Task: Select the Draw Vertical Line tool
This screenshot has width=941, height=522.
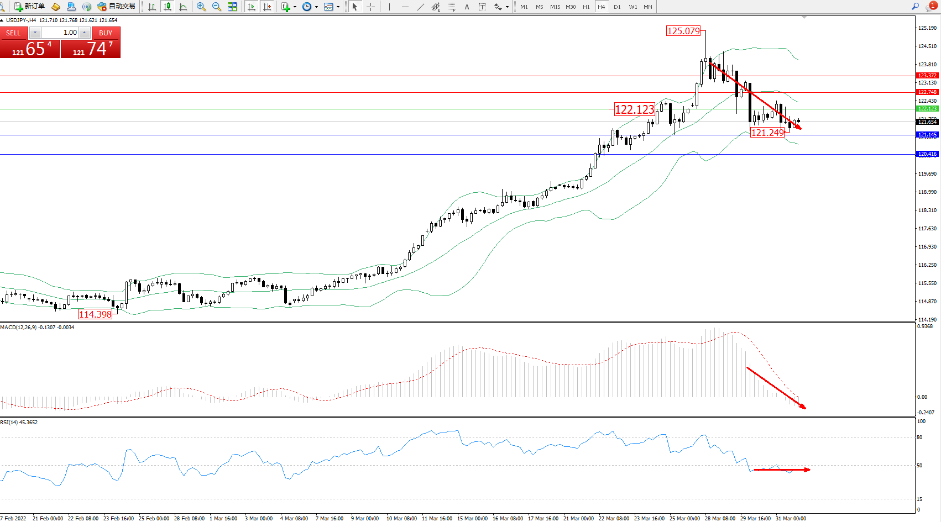Action: [389, 7]
